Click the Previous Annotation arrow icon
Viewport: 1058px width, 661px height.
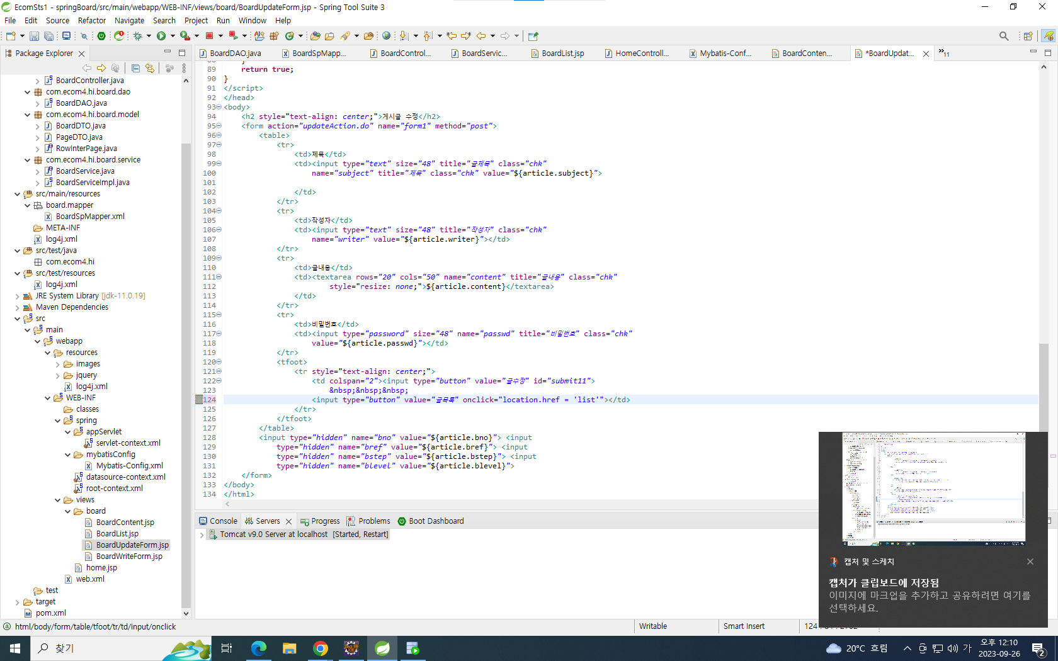pos(428,36)
